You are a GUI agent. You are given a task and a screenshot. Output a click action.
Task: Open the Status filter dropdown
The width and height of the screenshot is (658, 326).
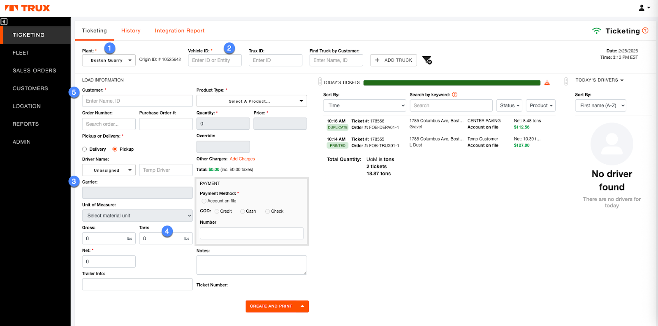pyautogui.click(x=509, y=106)
